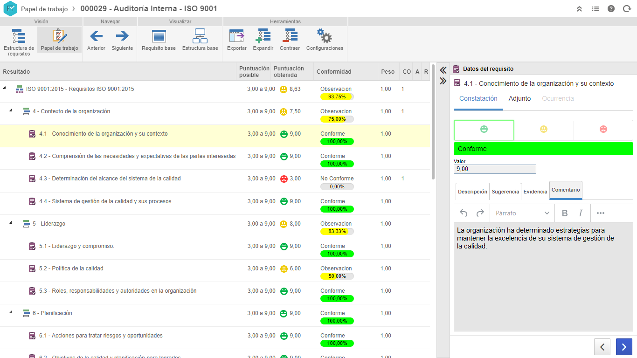Click the help question mark icon
Viewport: 637px width, 358px height.
click(x=611, y=9)
